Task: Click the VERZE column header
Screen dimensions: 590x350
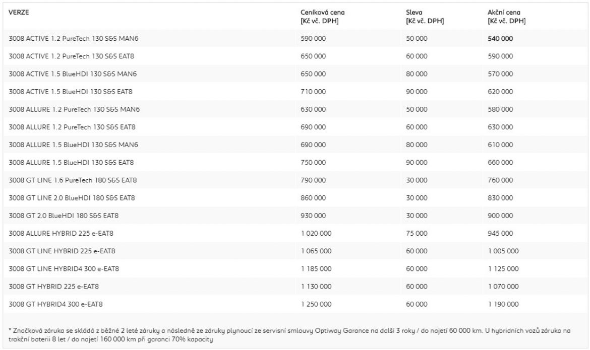Action: coord(18,12)
